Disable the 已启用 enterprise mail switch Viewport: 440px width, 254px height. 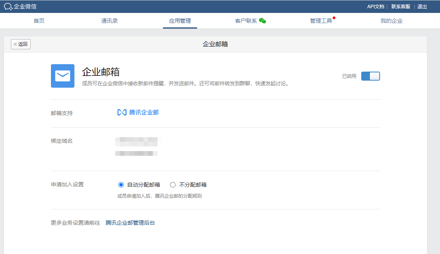click(x=370, y=76)
